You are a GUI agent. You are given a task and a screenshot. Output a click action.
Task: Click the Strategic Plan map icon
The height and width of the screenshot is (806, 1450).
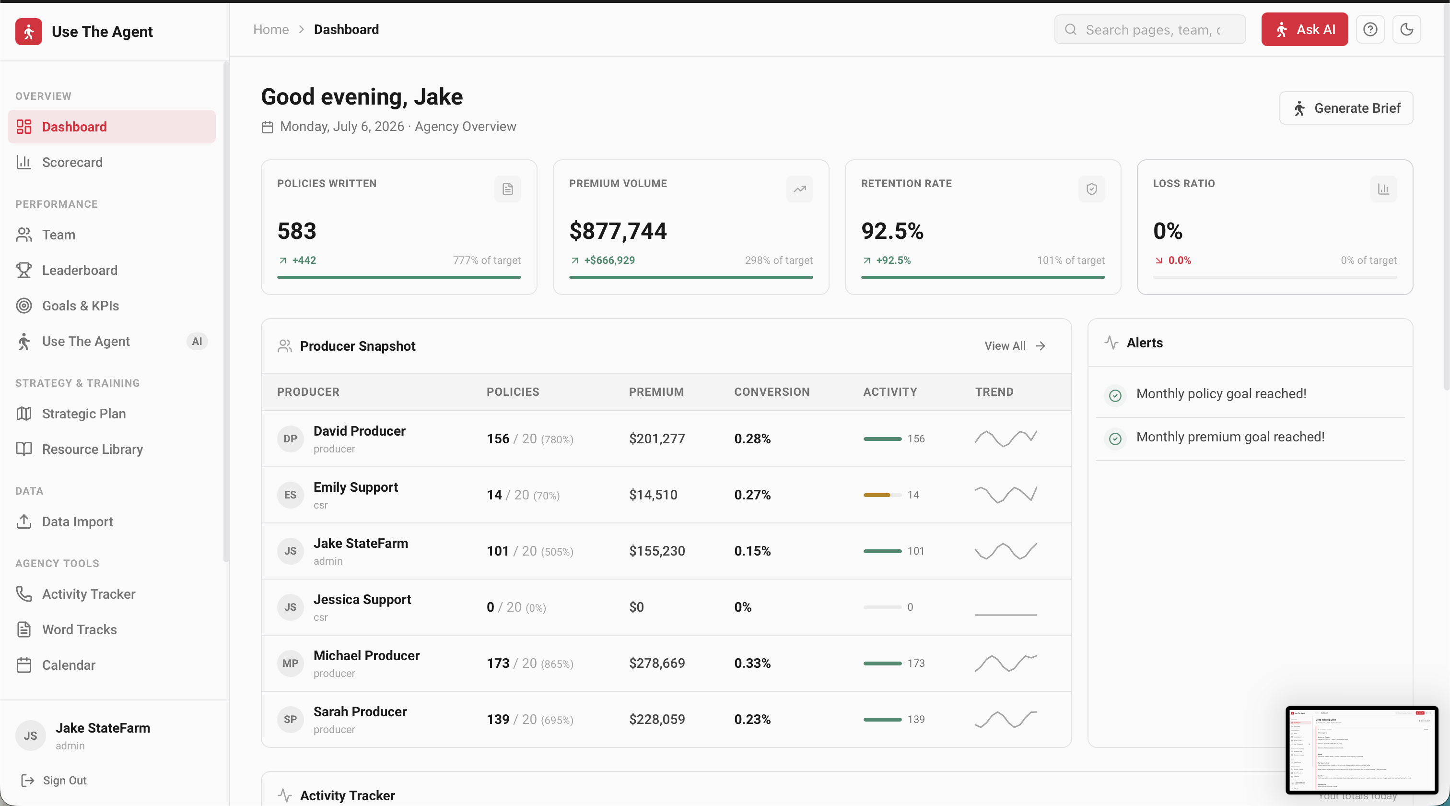pyautogui.click(x=23, y=414)
